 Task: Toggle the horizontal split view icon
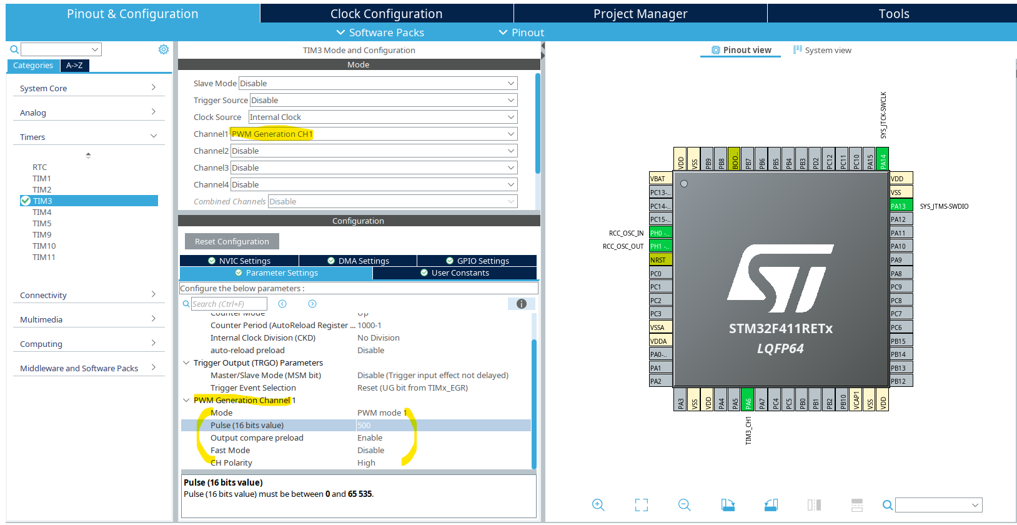point(857,505)
